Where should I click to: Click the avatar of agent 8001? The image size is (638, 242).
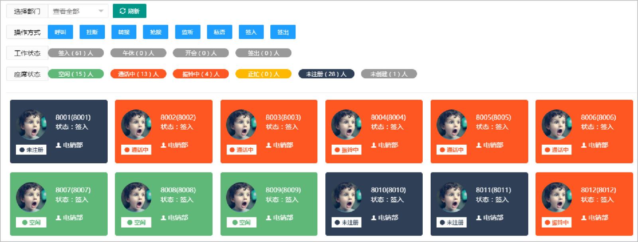31,124
